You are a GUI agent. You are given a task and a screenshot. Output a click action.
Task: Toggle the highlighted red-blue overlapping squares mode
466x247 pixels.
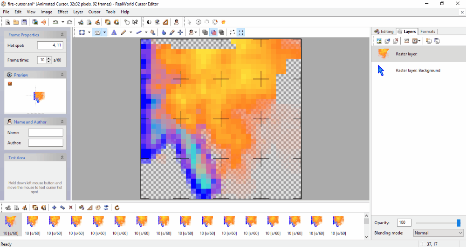[x=213, y=32]
